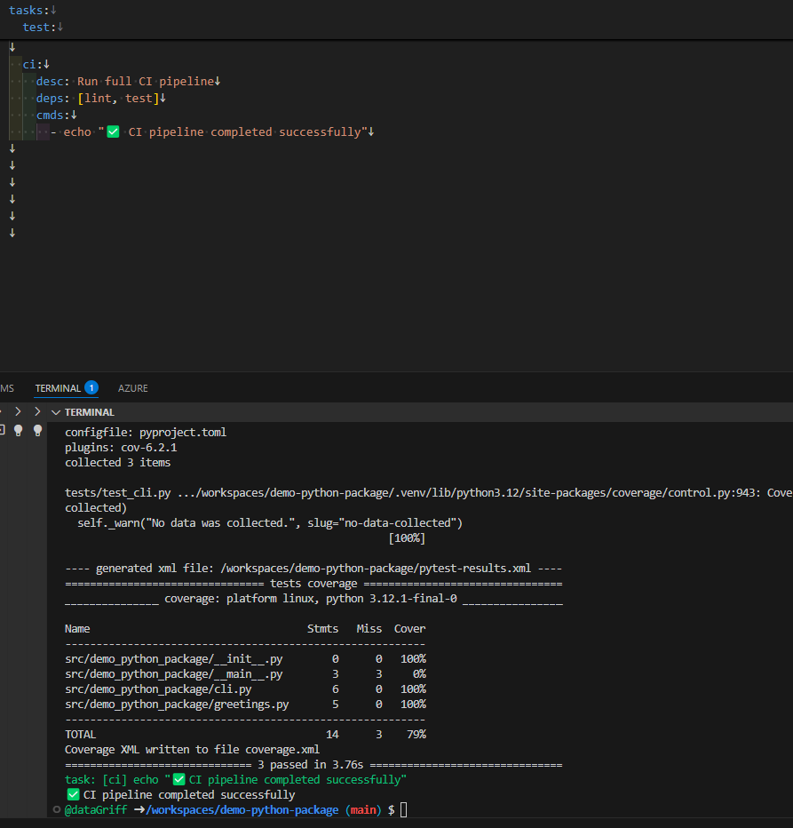Click the 'configfile: pyproject.toml' terminal line
Viewport: 793px width, 828px height.
pyautogui.click(x=146, y=432)
